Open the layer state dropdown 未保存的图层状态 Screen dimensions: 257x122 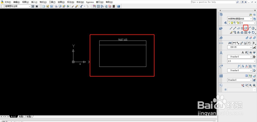(240, 19)
